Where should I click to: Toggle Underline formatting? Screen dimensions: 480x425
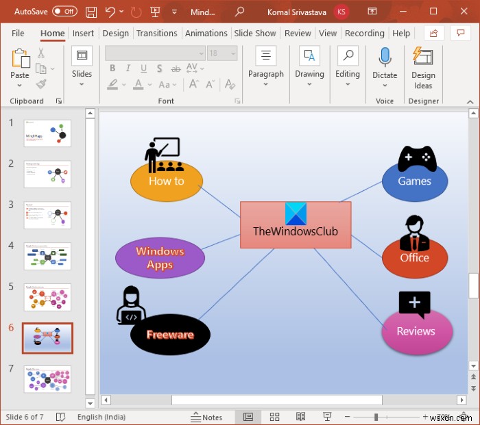pos(143,68)
